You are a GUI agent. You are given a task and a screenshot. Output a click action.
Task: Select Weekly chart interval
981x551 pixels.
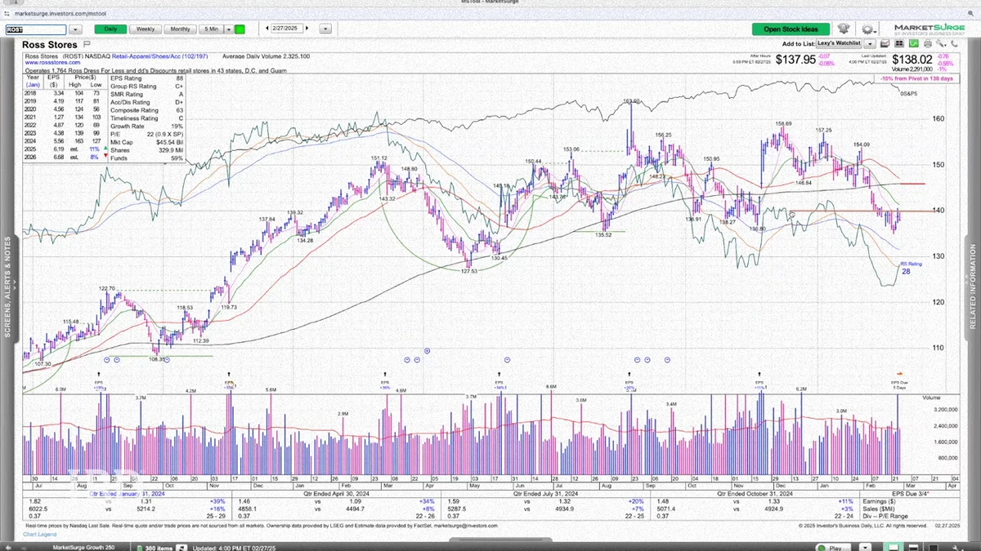coord(145,29)
